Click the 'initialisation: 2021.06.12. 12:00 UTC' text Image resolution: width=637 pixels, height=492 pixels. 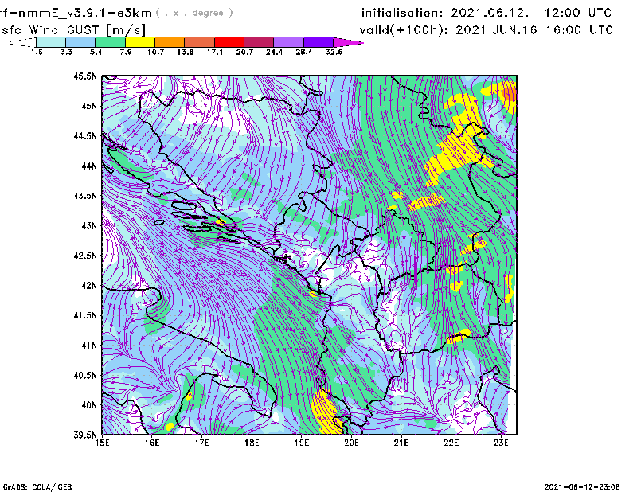[487, 13]
